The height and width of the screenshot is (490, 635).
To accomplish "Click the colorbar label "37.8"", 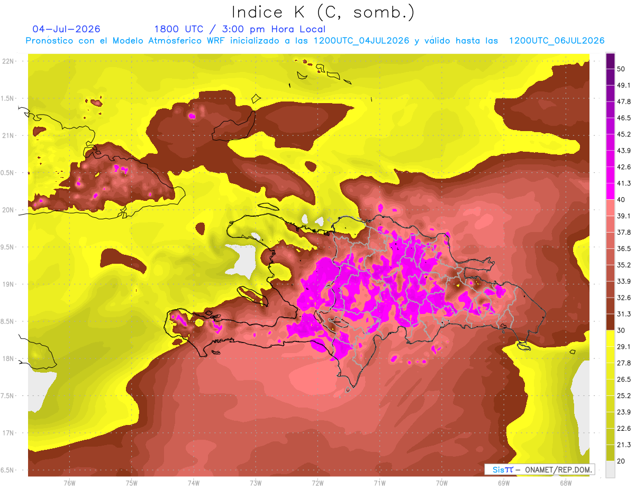I will click(x=623, y=232).
